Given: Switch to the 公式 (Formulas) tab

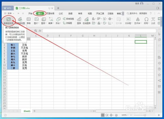Looking at the screenshot, I should tap(61, 13).
